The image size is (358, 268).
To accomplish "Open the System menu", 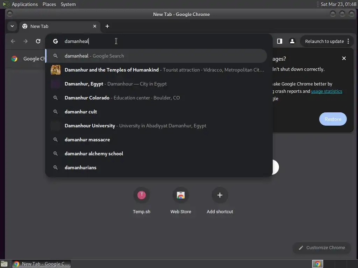I will (x=68, y=4).
